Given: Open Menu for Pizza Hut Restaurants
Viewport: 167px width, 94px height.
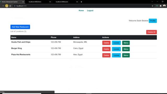Looking at the screenshot, I should click(126, 55).
